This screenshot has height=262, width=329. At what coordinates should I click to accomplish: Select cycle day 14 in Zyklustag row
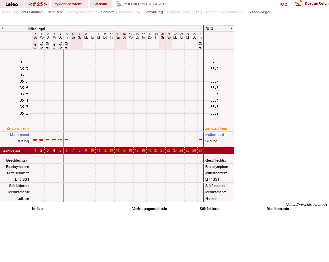pos(118,150)
